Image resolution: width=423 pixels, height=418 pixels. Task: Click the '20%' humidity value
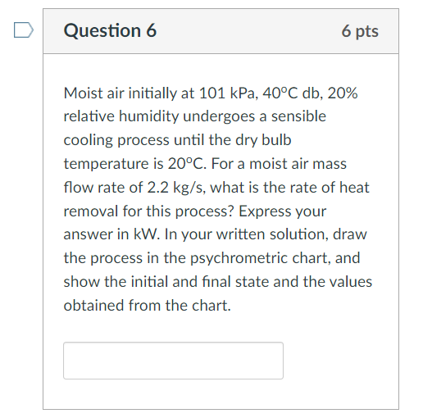pos(343,93)
